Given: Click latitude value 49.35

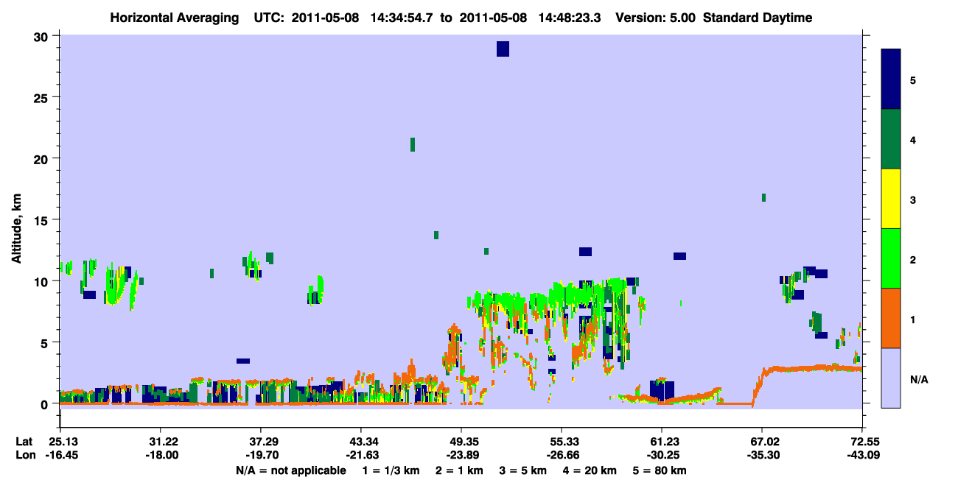Looking at the screenshot, I should 461,442.
